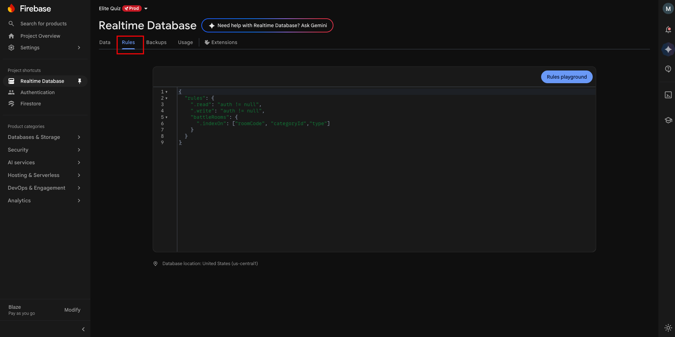
Task: Collapse the sidebar with chevron arrow
Action: (x=83, y=329)
